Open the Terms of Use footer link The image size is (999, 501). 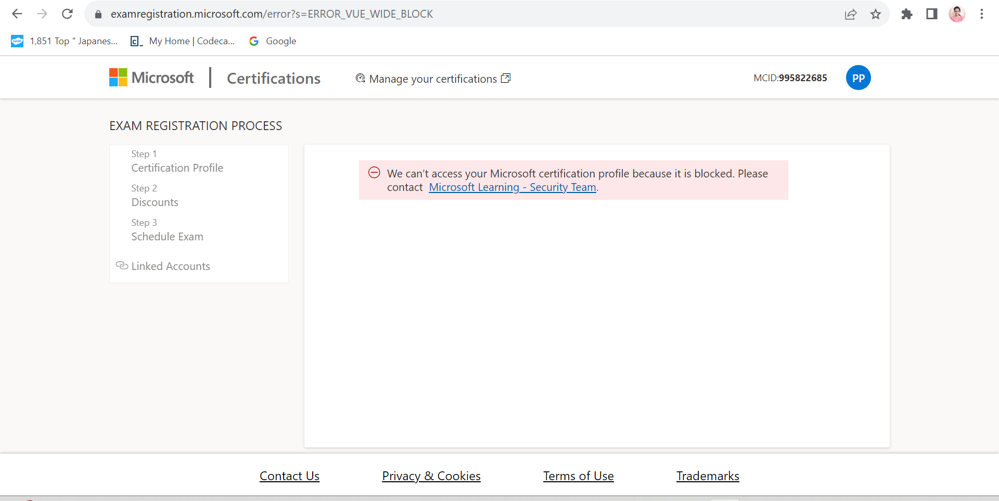(x=579, y=476)
